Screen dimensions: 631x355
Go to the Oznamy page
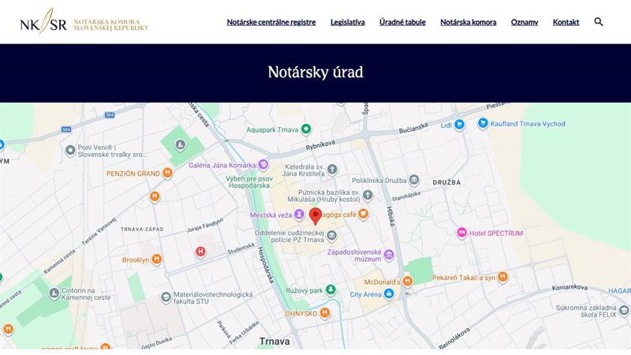coord(525,22)
